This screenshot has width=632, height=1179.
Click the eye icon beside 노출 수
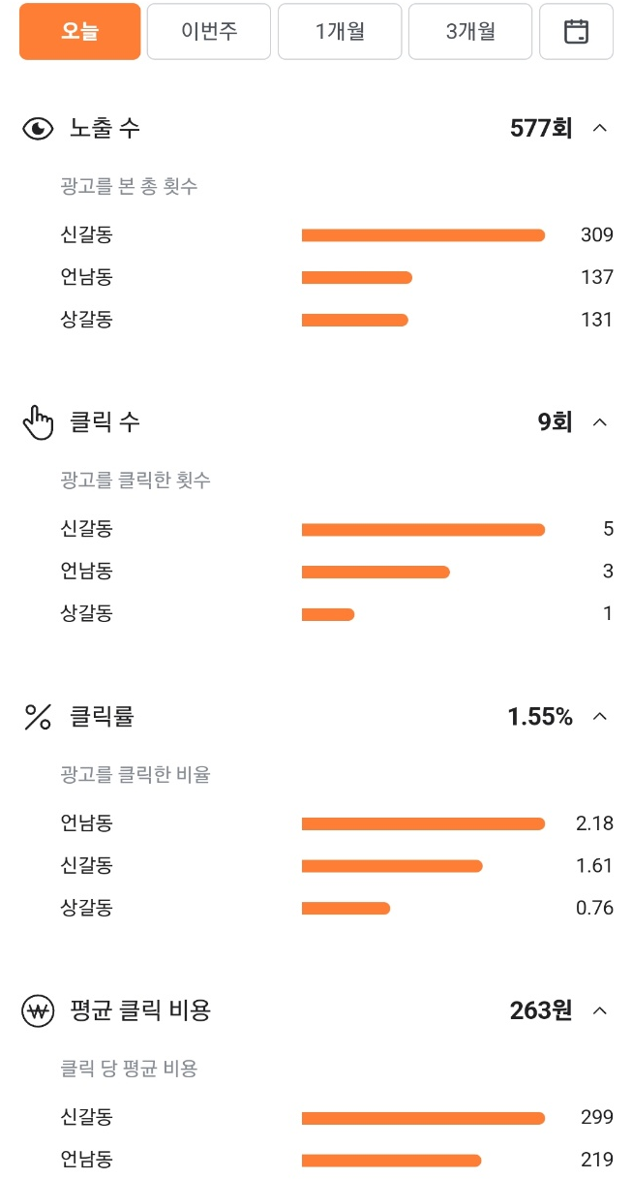point(38,127)
